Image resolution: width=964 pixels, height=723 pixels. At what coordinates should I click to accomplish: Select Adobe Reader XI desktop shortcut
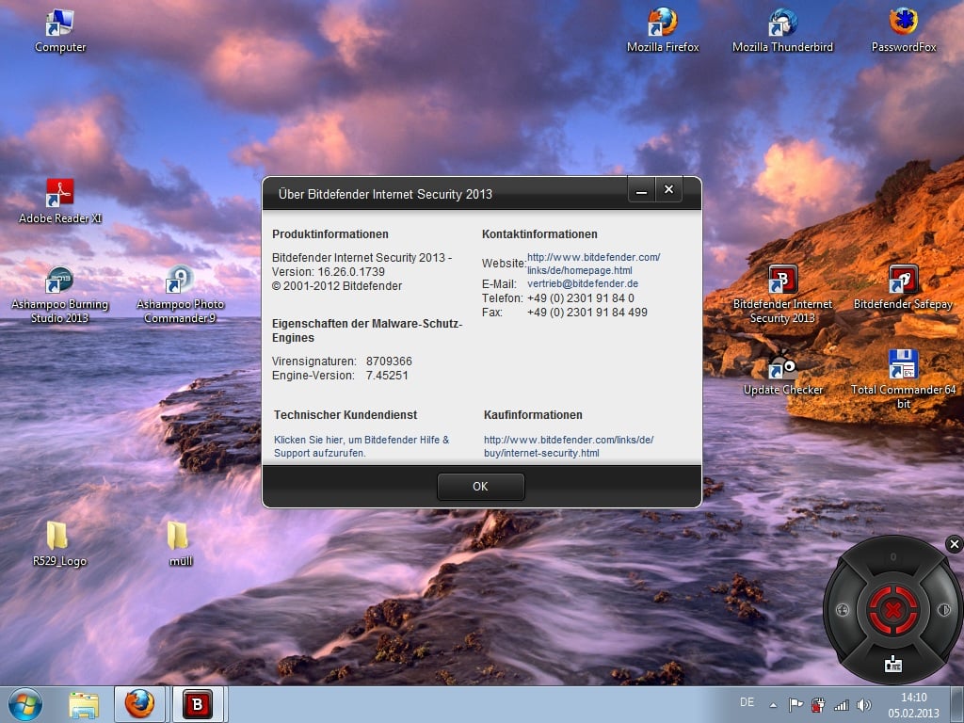[x=59, y=201]
